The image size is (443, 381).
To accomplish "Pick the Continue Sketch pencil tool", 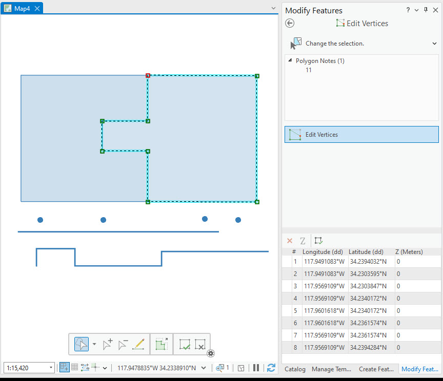I will [x=138, y=344].
